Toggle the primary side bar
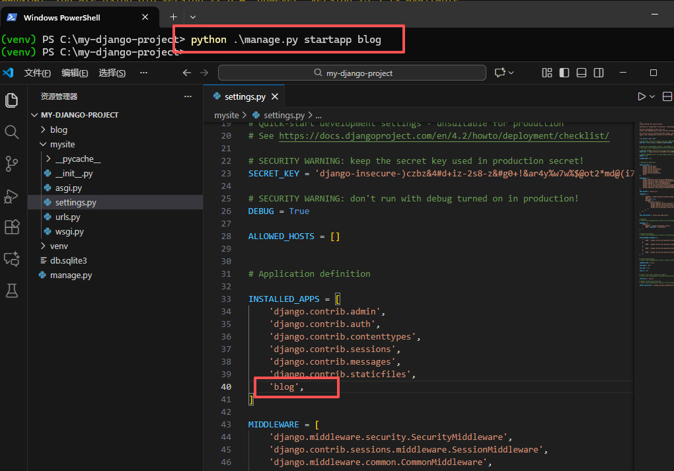 (x=564, y=73)
